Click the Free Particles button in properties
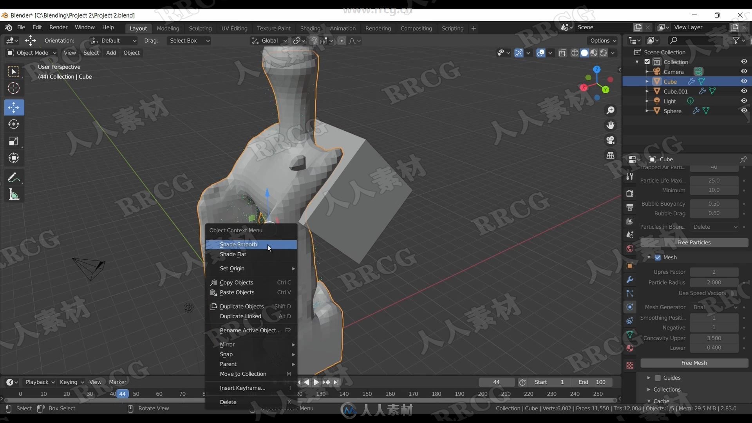Viewport: 752px width, 423px height. click(x=694, y=242)
